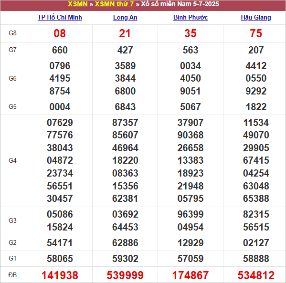Click G5 number 5067
Image resolution: width=286 pixels, height=283 pixels.
point(191,107)
